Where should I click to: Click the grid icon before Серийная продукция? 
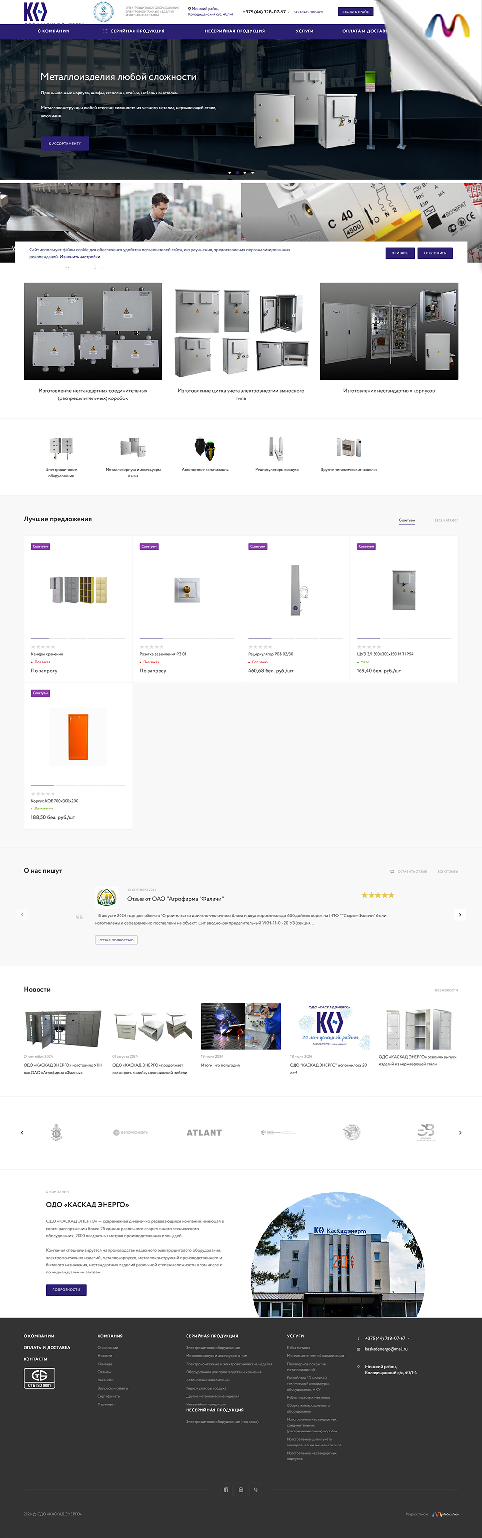pos(105,31)
